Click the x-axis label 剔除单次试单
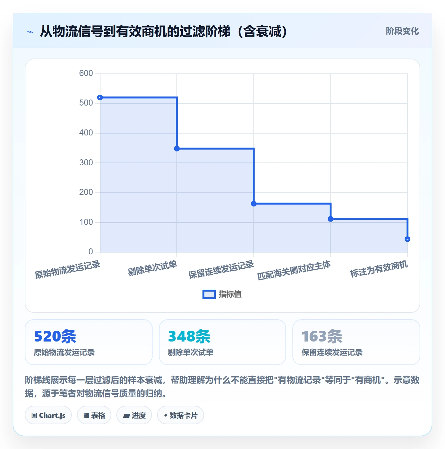 pos(152,268)
